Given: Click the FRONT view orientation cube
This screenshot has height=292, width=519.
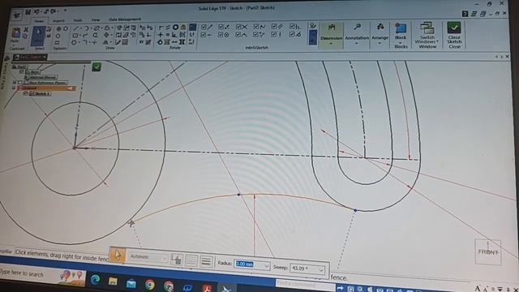Looking at the screenshot, I should coord(488,252).
